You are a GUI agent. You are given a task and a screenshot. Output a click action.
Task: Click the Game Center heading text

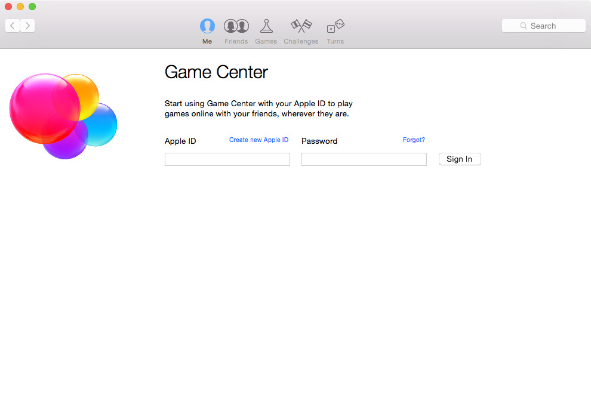tap(216, 72)
